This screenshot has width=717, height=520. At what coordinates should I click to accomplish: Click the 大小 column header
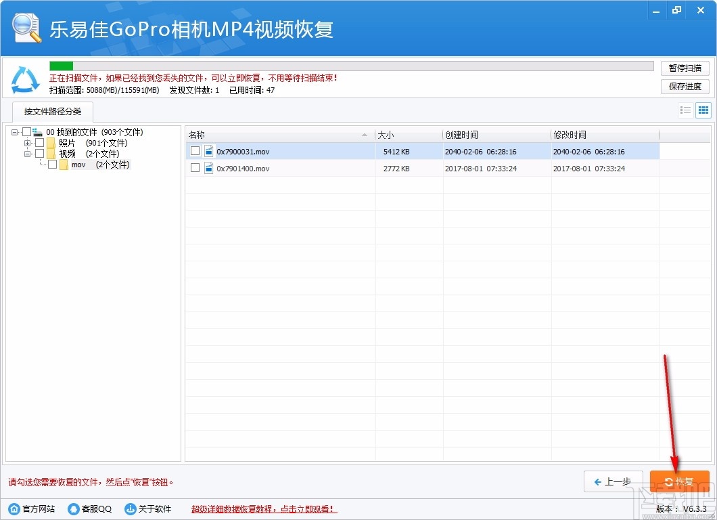click(409, 135)
